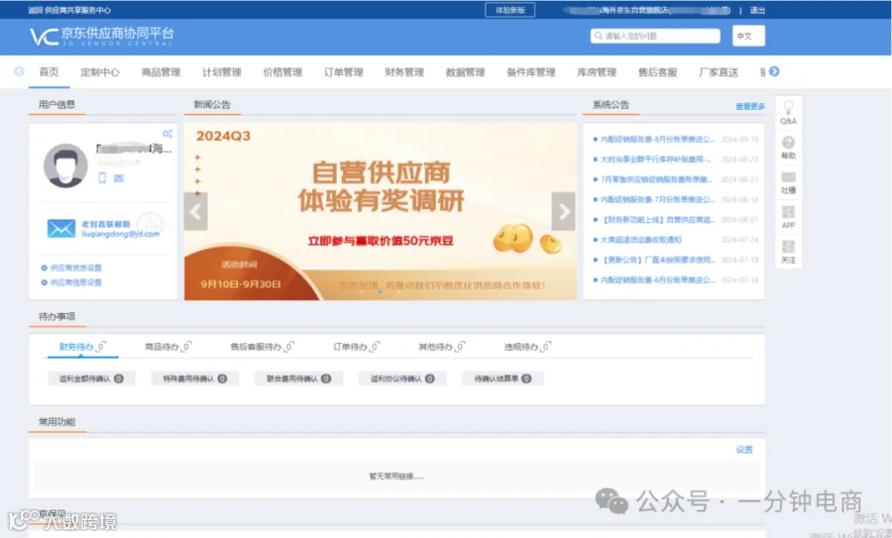This screenshot has height=538, width=892.
Task: Click the small envelope icon under username
Action: 118,178
